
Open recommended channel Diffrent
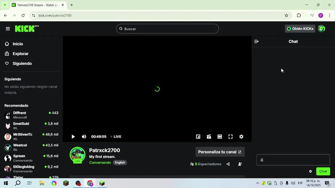coord(31,115)
